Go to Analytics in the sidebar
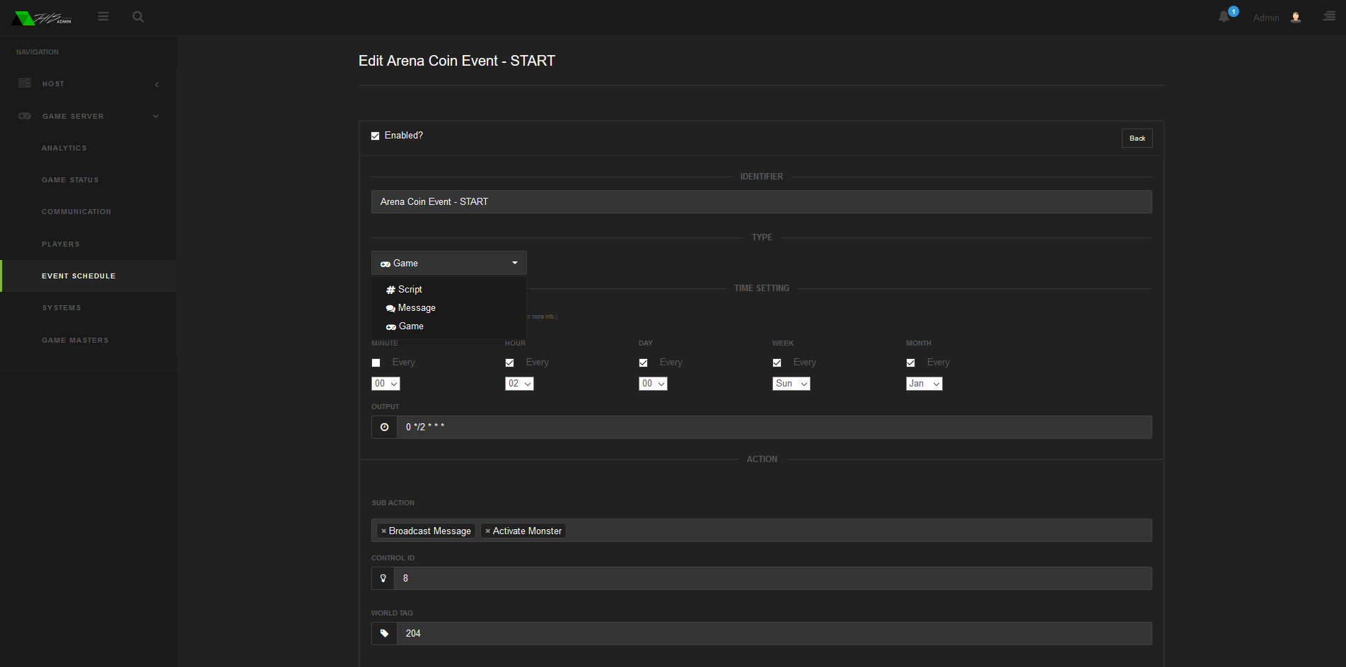The image size is (1346, 667). click(x=64, y=148)
